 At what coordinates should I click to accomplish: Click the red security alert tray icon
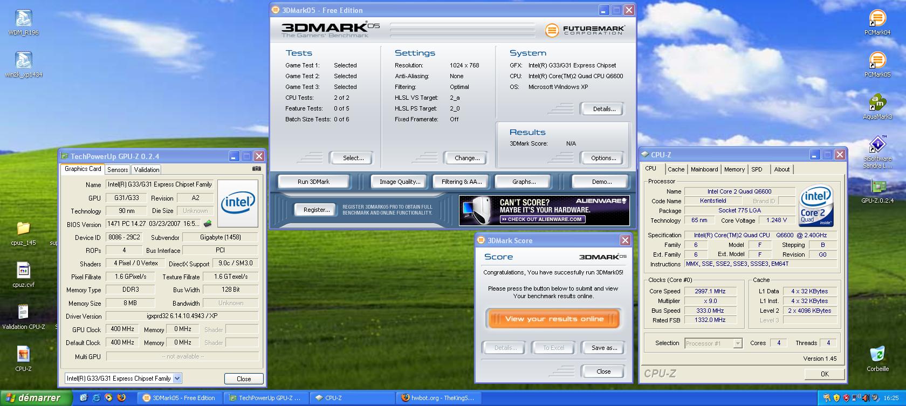point(846,398)
